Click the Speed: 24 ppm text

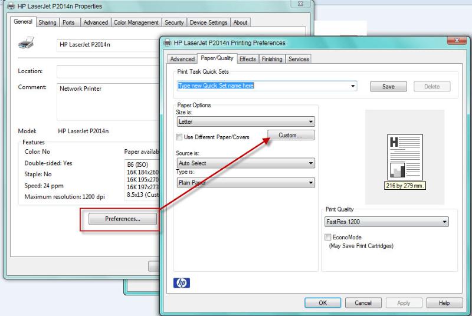(44, 186)
